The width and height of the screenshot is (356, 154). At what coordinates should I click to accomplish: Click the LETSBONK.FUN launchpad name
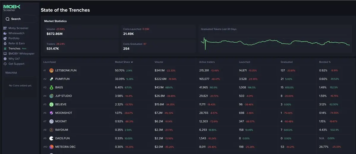(66, 70)
